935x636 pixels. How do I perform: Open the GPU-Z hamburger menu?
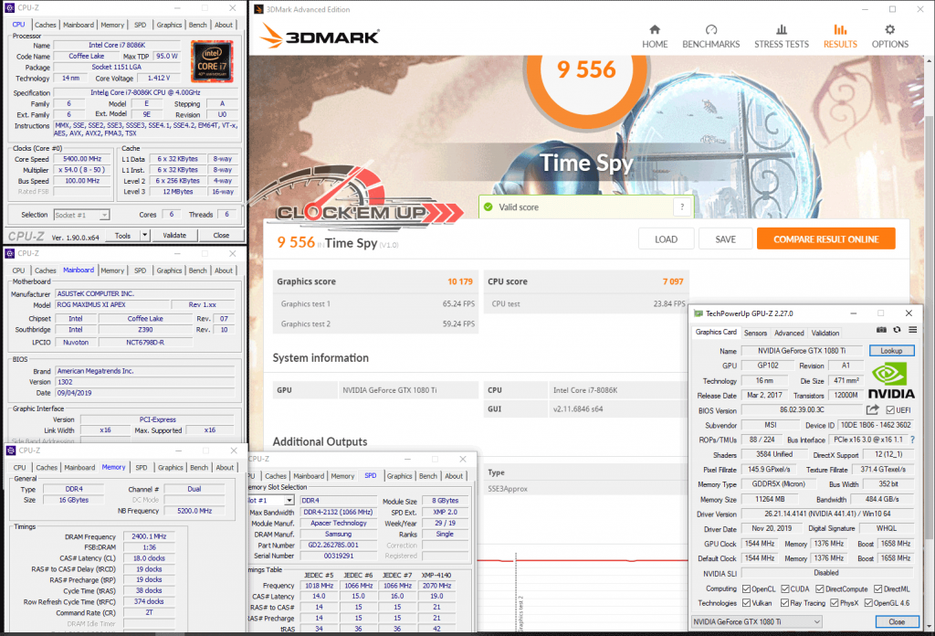(x=912, y=329)
